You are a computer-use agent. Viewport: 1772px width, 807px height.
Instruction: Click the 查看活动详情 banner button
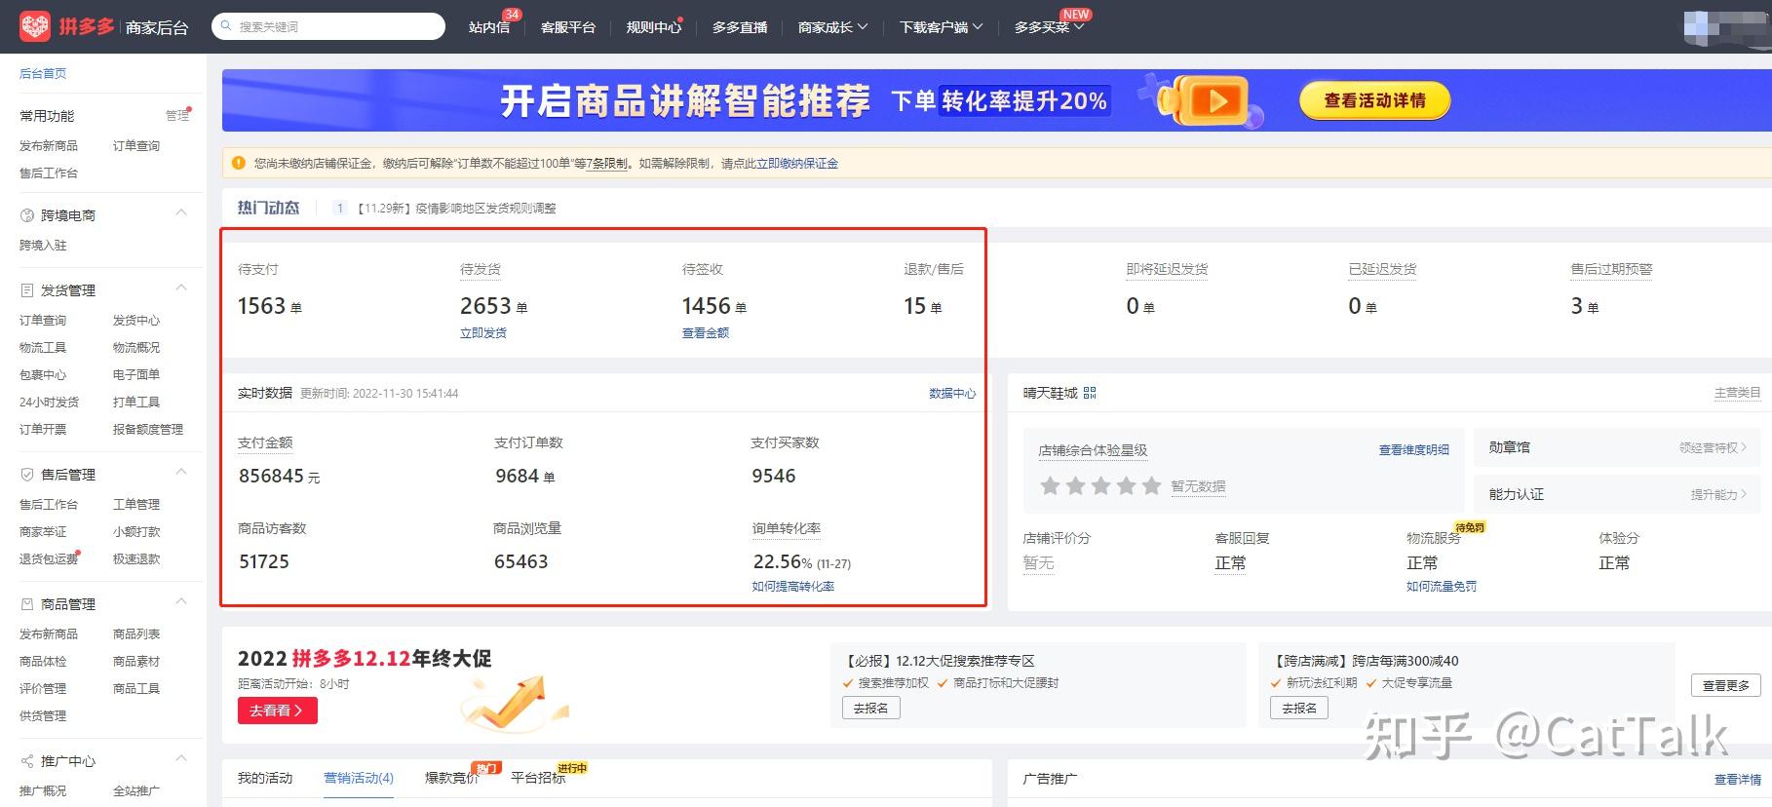[x=1374, y=100]
